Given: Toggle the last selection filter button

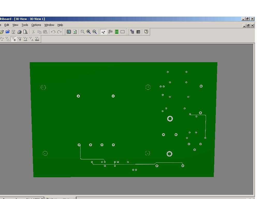Looking at the screenshot, I should point(37,39).
